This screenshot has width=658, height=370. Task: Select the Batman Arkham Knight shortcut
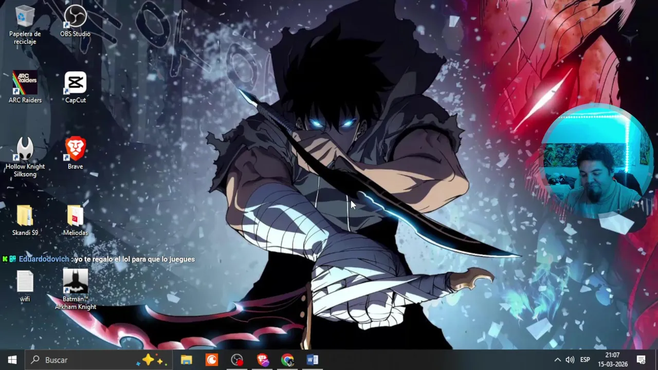pos(75,290)
